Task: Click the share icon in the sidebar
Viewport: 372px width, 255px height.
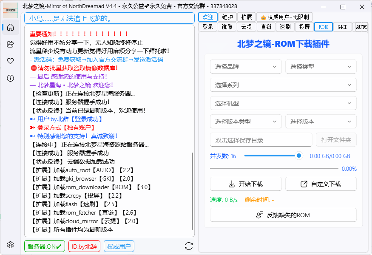Action: click(10, 44)
